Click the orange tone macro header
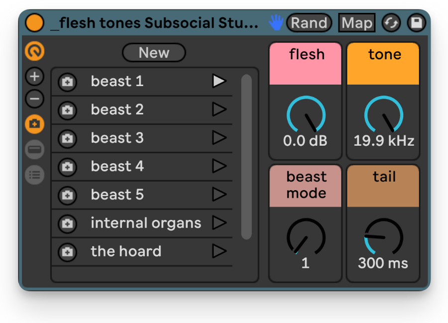Viewport: 448px width, 323px height. tap(383, 64)
